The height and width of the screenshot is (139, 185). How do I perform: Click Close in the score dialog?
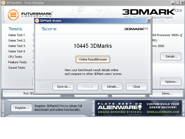(x=137, y=87)
